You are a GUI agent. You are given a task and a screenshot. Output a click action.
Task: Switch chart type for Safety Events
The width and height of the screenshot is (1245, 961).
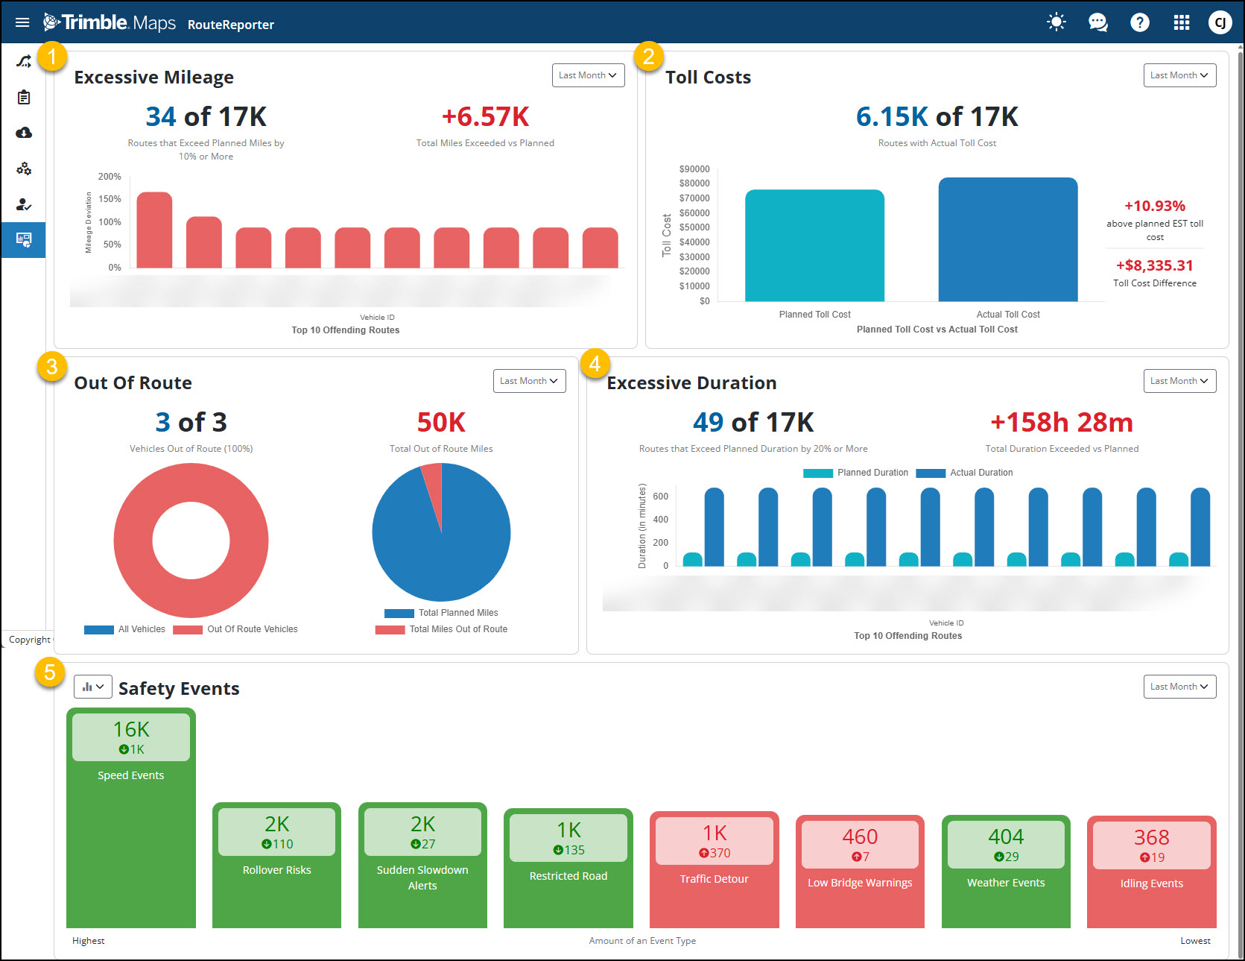point(92,686)
